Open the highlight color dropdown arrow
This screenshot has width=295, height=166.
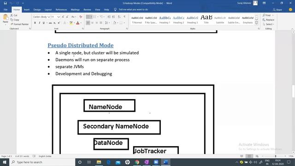point(74,23)
